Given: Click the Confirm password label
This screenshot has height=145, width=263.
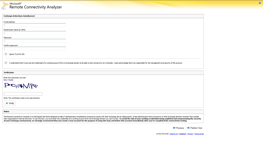Looking at the screenshot, I should point(10,45).
